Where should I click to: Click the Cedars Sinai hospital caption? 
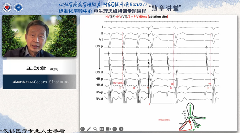tap(41, 82)
